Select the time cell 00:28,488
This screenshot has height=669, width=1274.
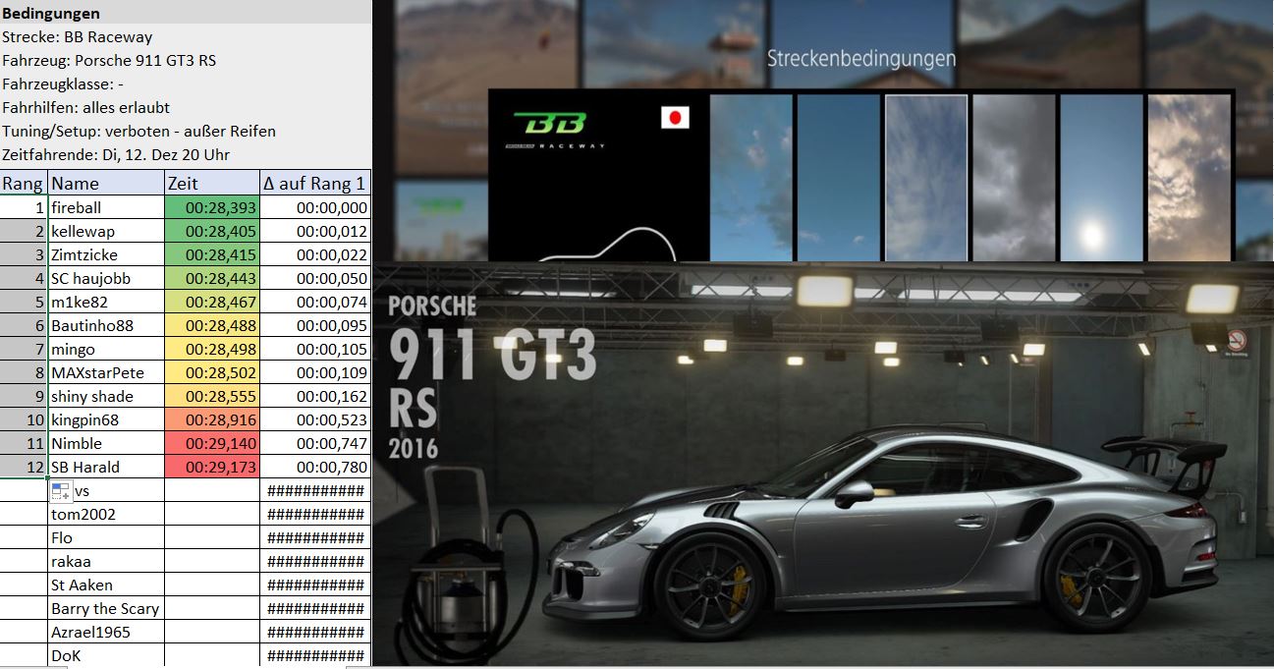212,325
